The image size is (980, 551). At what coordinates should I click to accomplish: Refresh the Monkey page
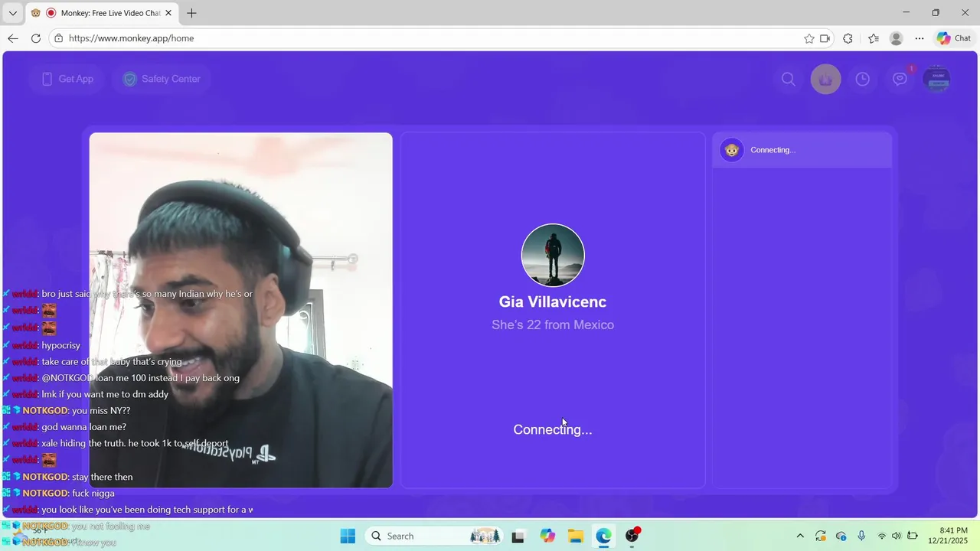(x=36, y=38)
